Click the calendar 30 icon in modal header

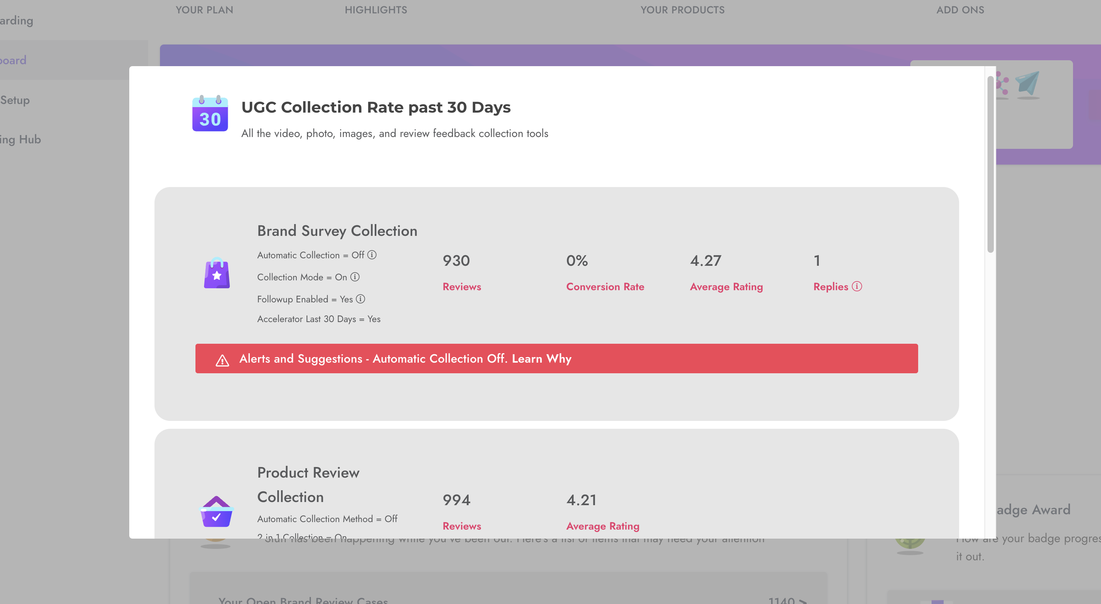pyautogui.click(x=210, y=113)
